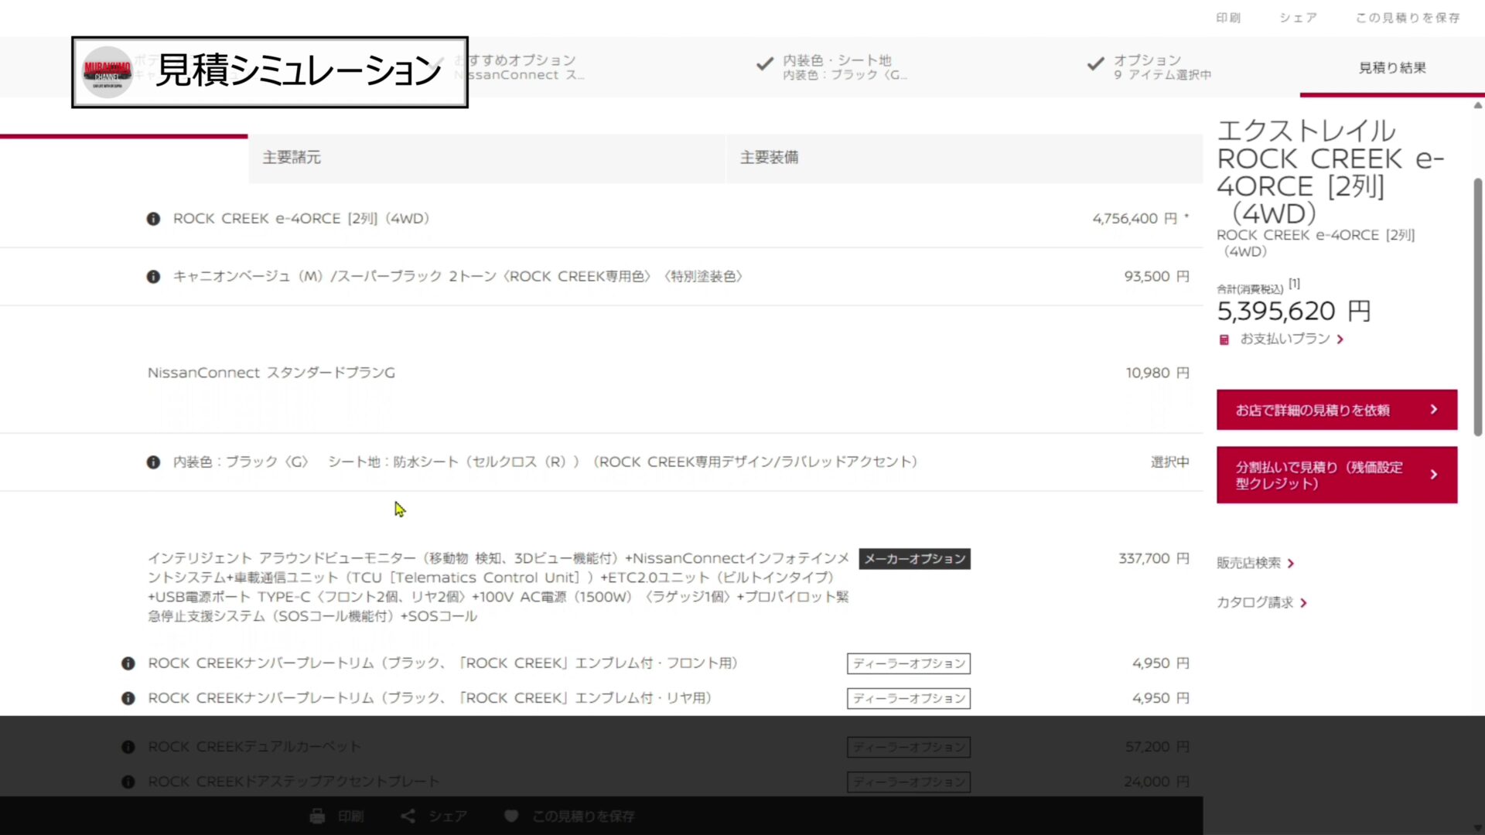The height and width of the screenshot is (835, 1485).
Task: Click chevron arrow beside 販売店検索
Action: [1291, 564]
